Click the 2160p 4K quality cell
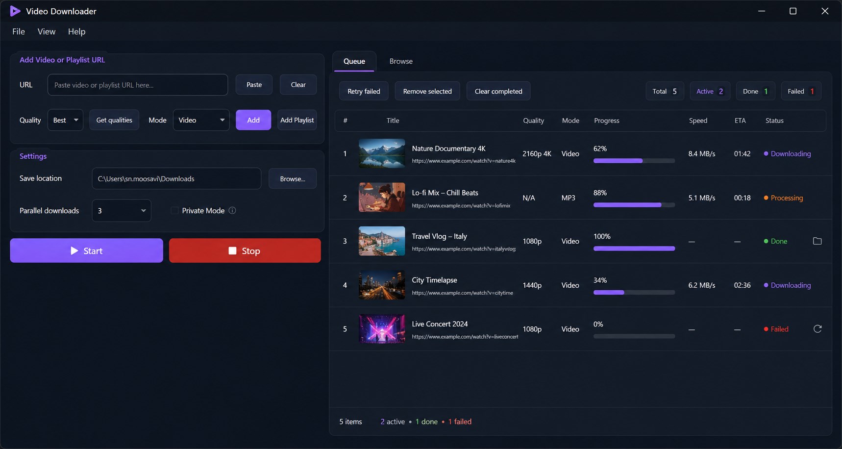This screenshot has width=842, height=449. pos(537,153)
